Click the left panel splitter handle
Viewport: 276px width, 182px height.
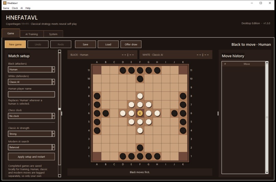point(62,113)
